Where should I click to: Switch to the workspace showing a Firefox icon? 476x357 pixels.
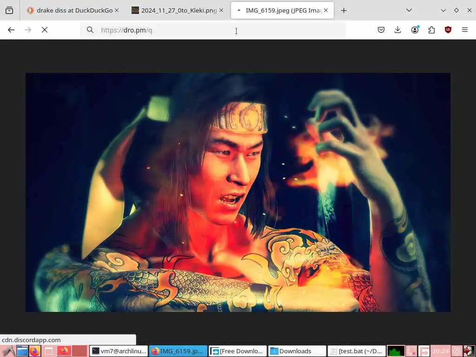point(64,351)
